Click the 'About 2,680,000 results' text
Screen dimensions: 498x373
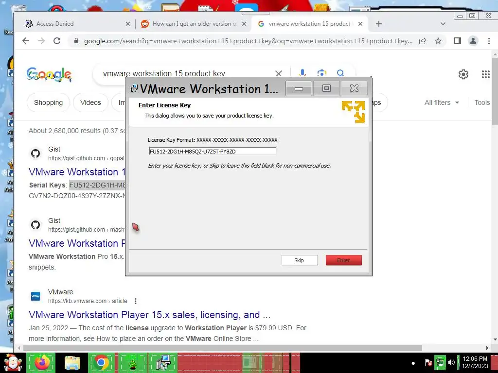pos(77,131)
